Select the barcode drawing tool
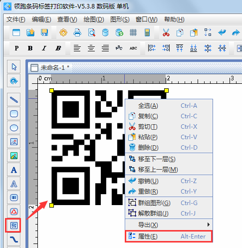 click(x=14, y=198)
